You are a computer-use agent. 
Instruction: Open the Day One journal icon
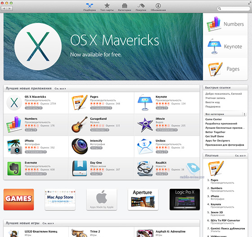[x=80, y=169]
